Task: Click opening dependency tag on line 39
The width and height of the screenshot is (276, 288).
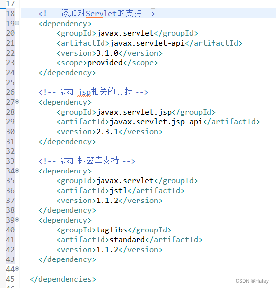Action: pyautogui.click(x=65, y=220)
